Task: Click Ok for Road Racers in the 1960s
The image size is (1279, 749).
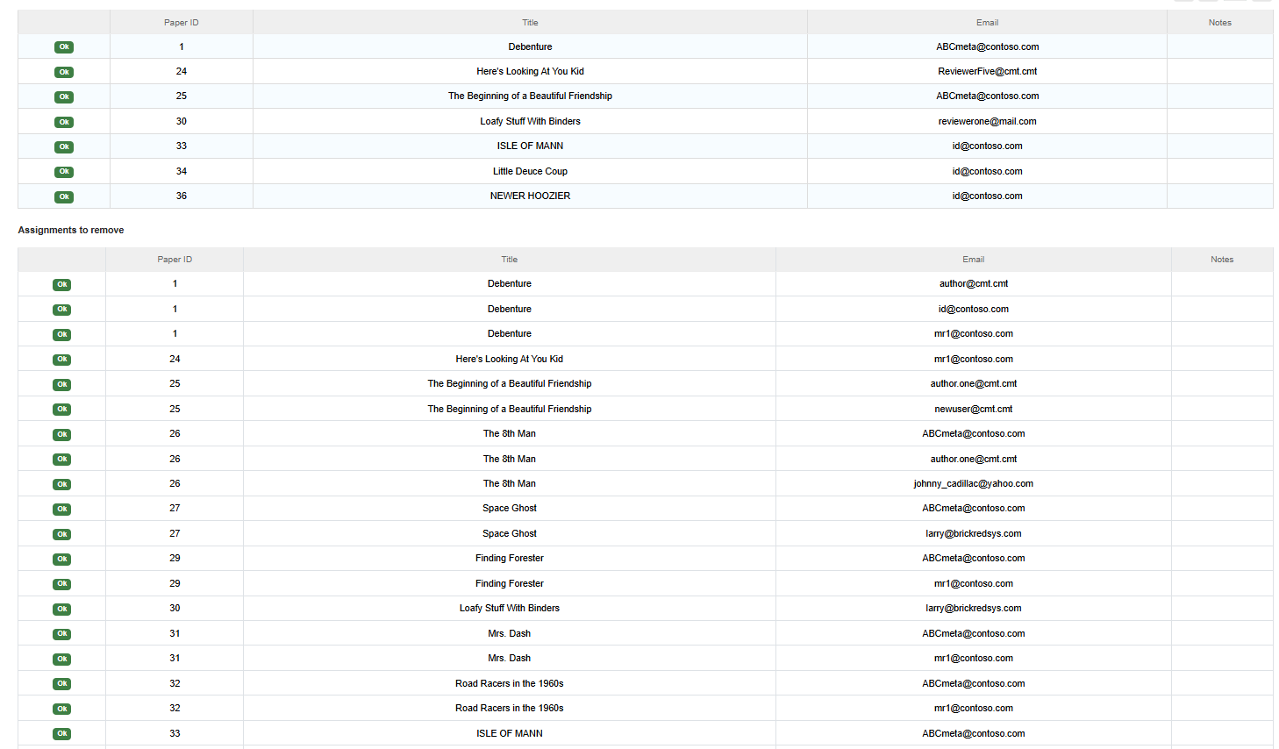Action: [62, 683]
